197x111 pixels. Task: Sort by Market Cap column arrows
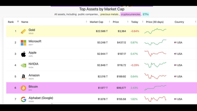tap(110, 22)
